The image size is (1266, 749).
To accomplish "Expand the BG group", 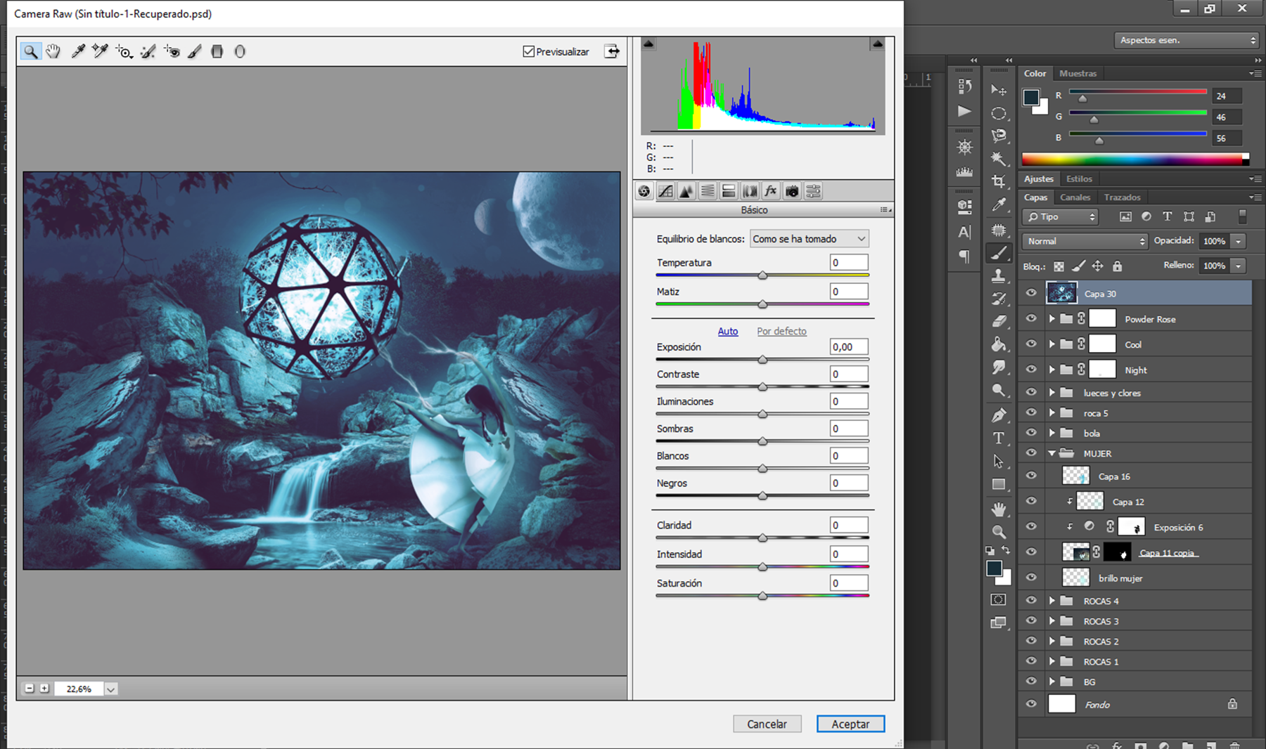I will 1052,682.
